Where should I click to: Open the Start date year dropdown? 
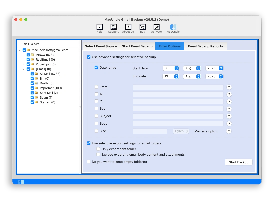pyautogui.click(x=214, y=68)
